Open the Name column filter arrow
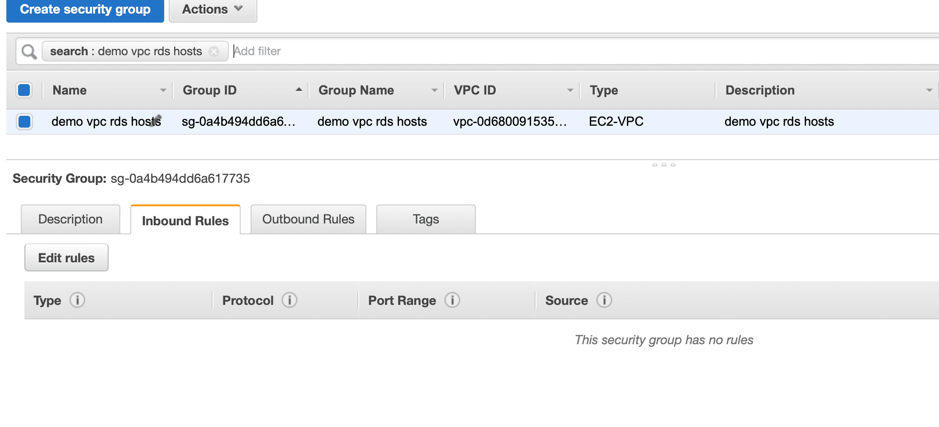 (x=163, y=90)
